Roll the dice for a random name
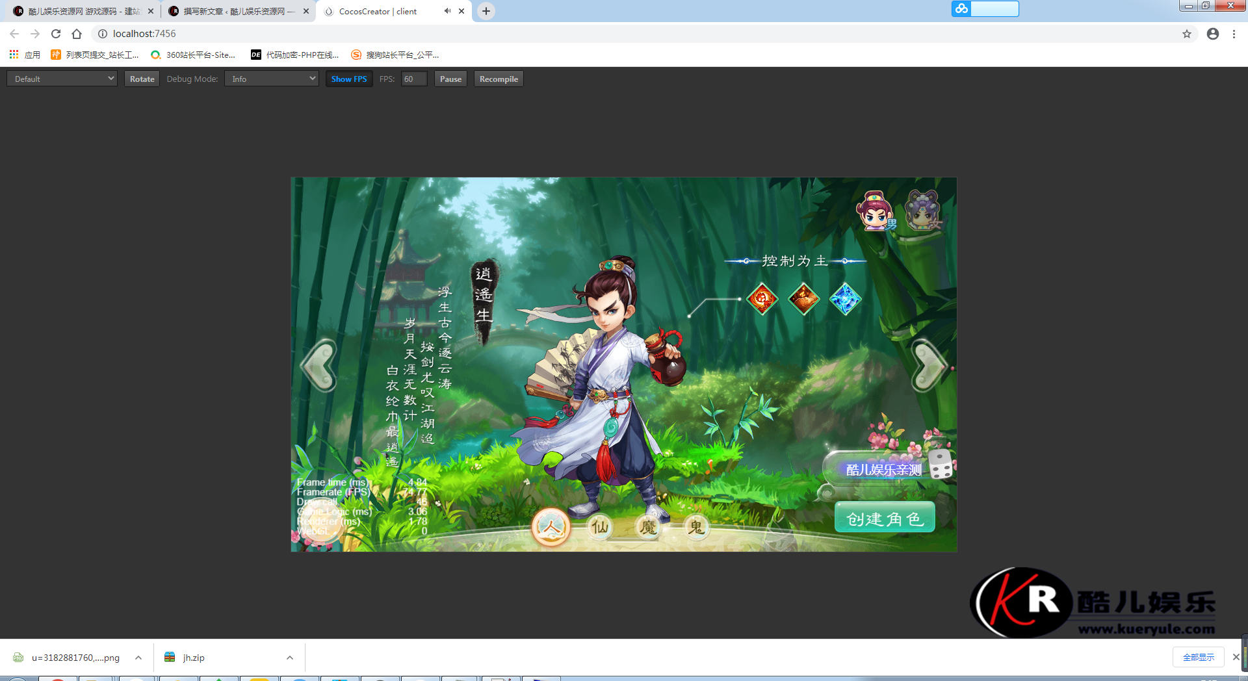Screen dimensions: 1248x681 coord(941,465)
